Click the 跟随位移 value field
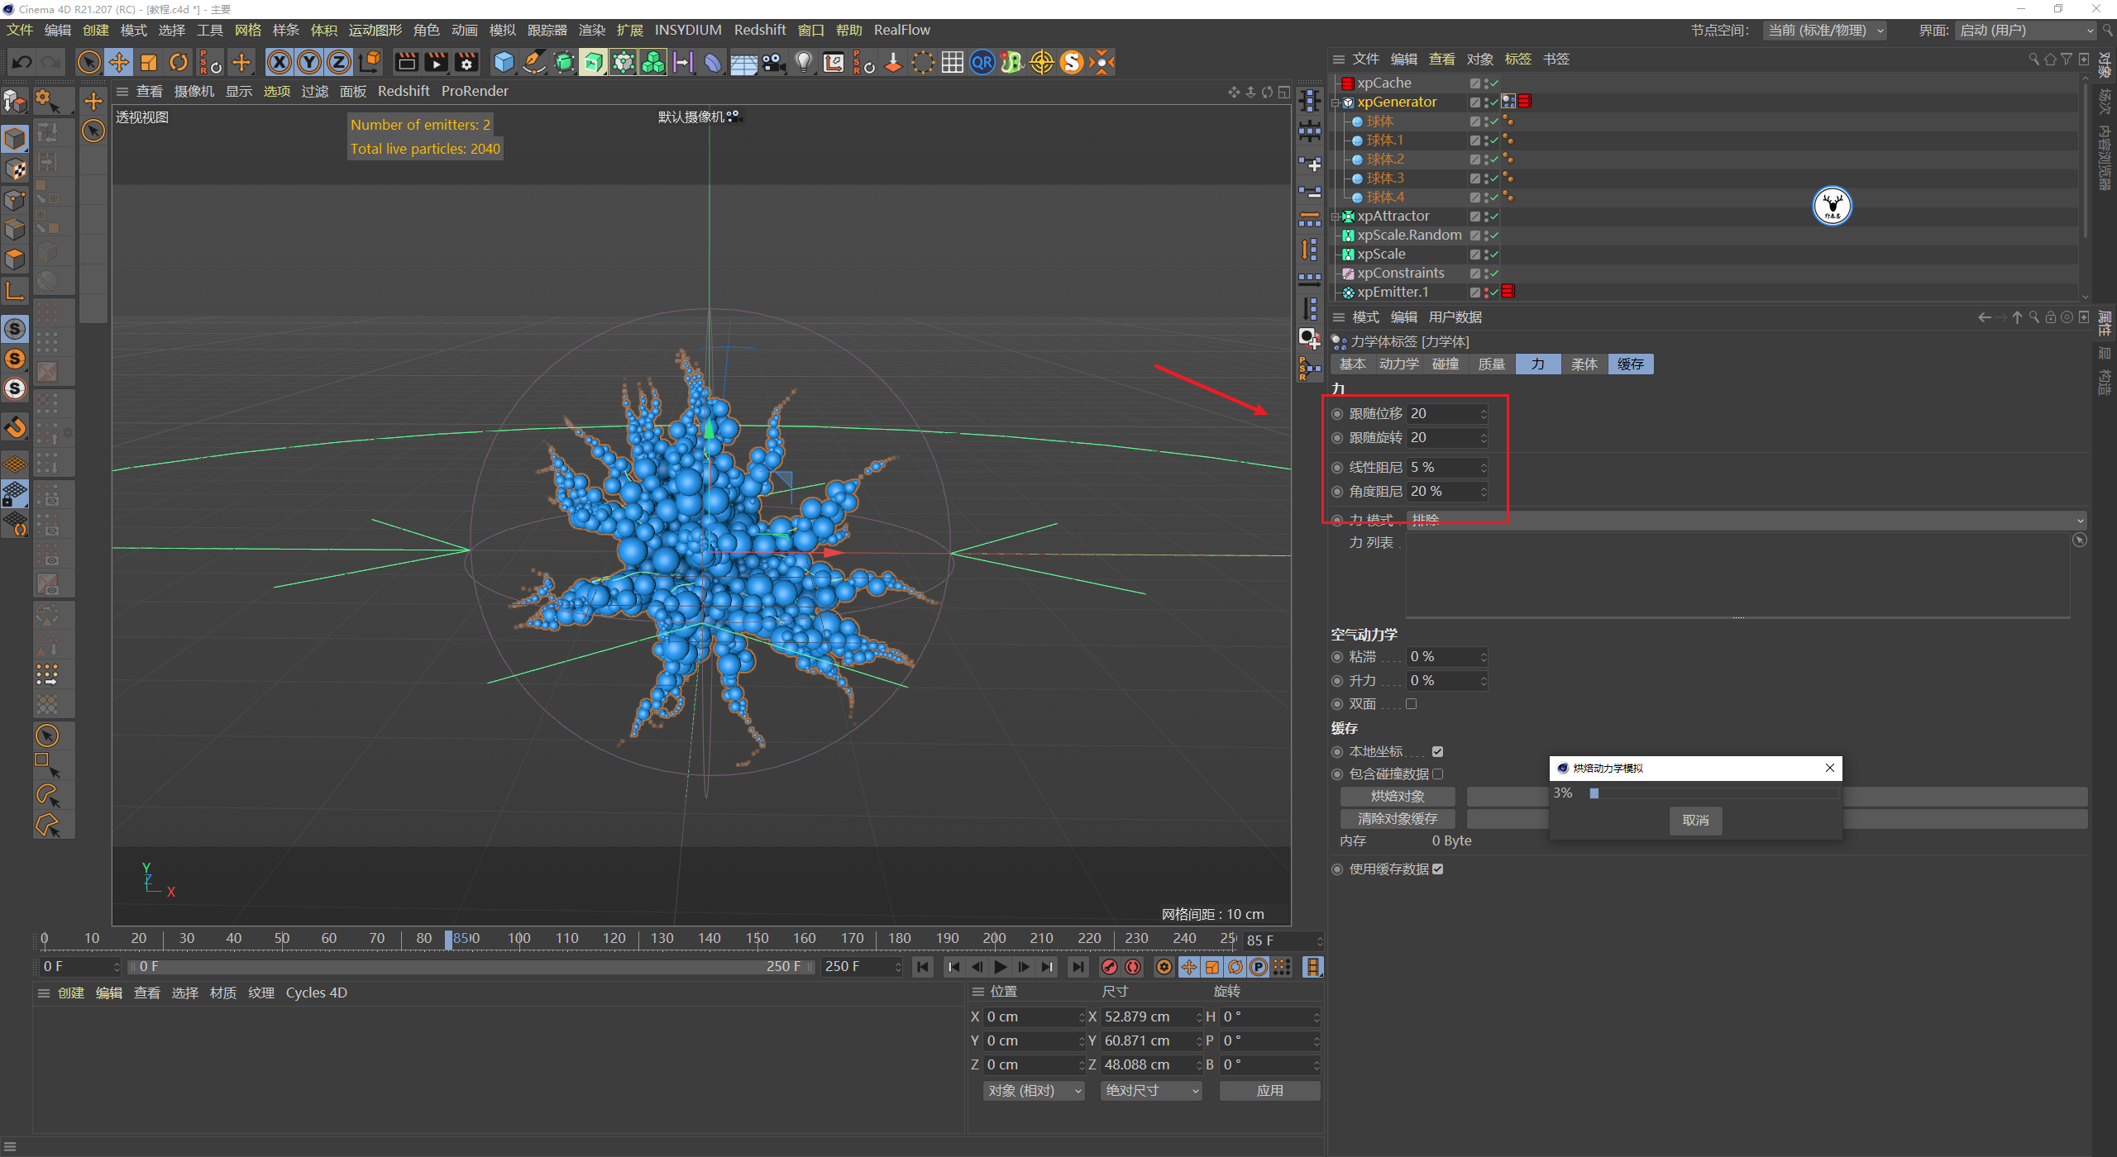 tap(1447, 413)
